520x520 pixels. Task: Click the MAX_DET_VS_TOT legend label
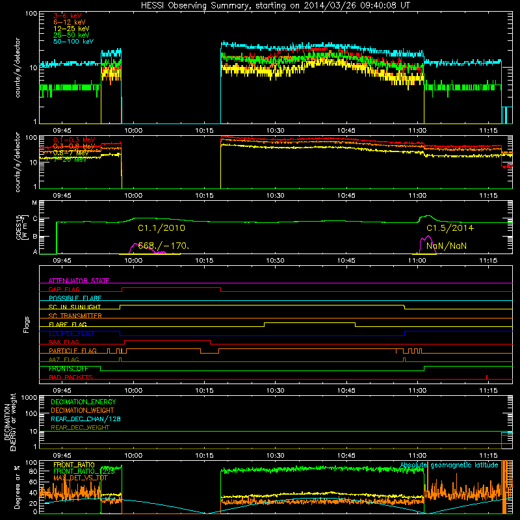click(x=81, y=478)
